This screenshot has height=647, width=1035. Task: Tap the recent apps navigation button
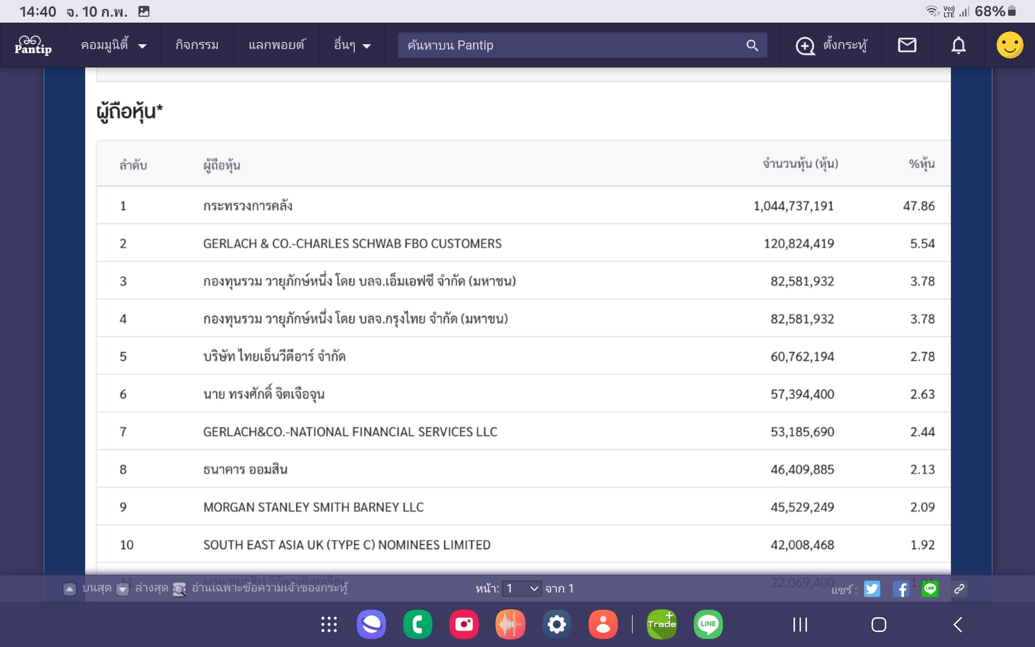[800, 625]
